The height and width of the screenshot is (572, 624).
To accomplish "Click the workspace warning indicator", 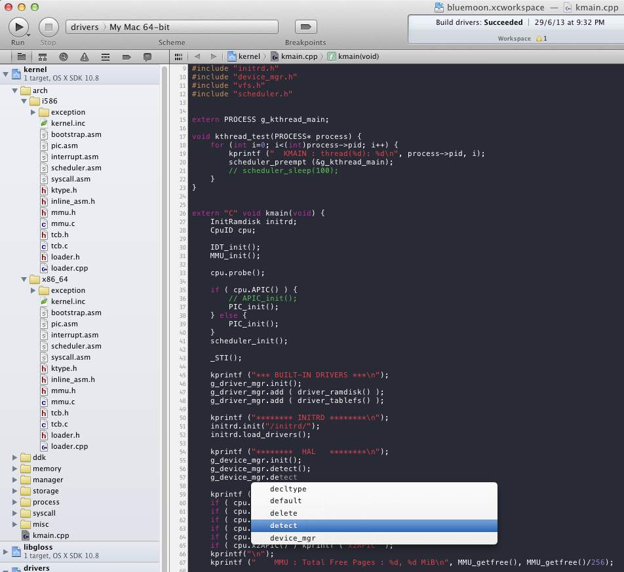I will click(541, 39).
